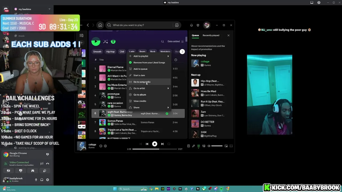Open Spotify What's New bell icon

point(191,25)
